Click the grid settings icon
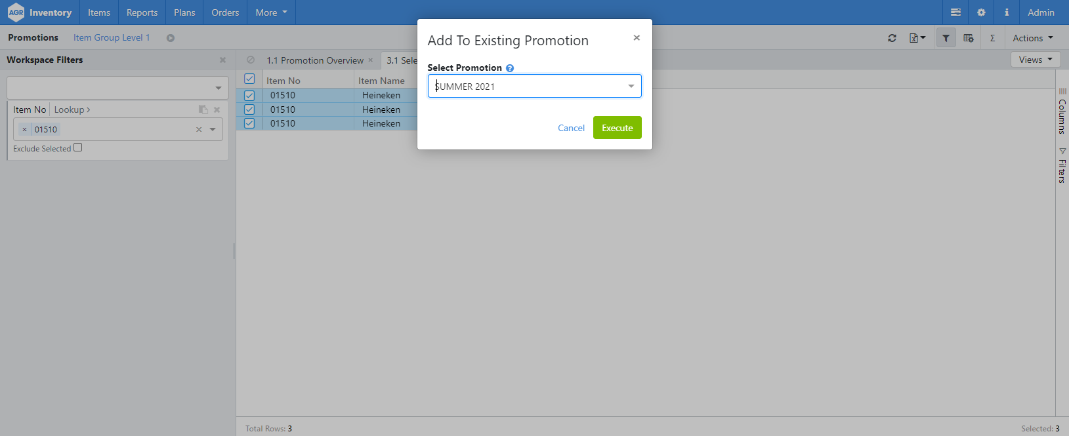Screen dimensions: 1069x436 pyautogui.click(x=969, y=37)
